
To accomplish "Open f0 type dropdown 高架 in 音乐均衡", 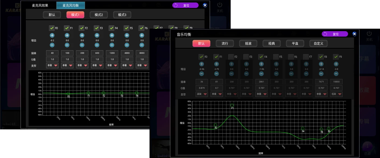I will 202,94.
